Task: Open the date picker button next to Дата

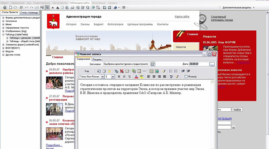Action: click(212, 64)
